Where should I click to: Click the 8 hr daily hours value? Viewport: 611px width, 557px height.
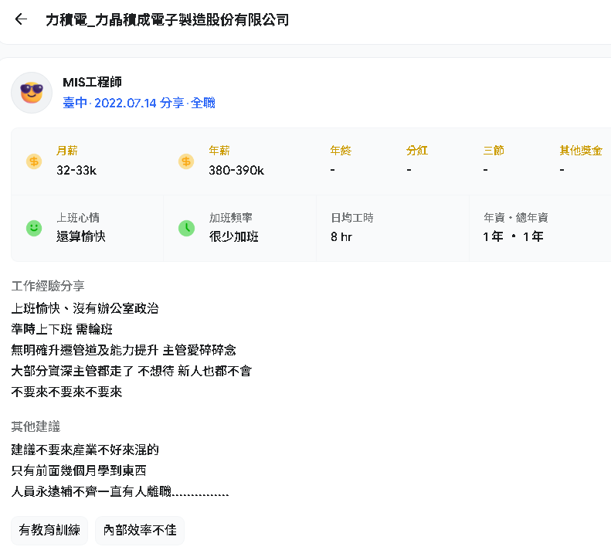coord(341,236)
